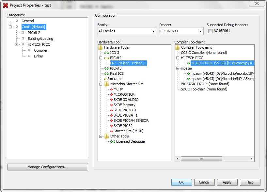This screenshot has width=267, height=192.
Task: Confirm the dialog with OK
Action: [181, 182]
